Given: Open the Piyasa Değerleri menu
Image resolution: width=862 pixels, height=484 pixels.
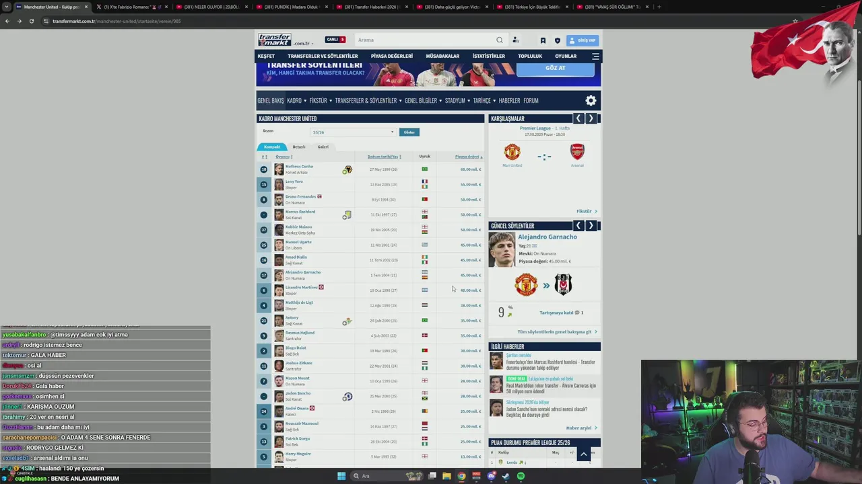Looking at the screenshot, I should coord(391,56).
